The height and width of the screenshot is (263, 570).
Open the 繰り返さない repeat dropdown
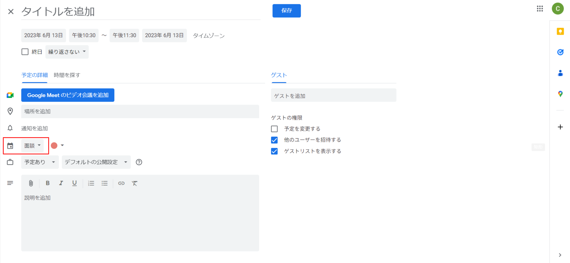click(x=67, y=52)
